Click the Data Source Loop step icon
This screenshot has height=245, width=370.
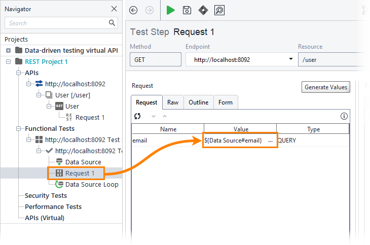pos(59,184)
